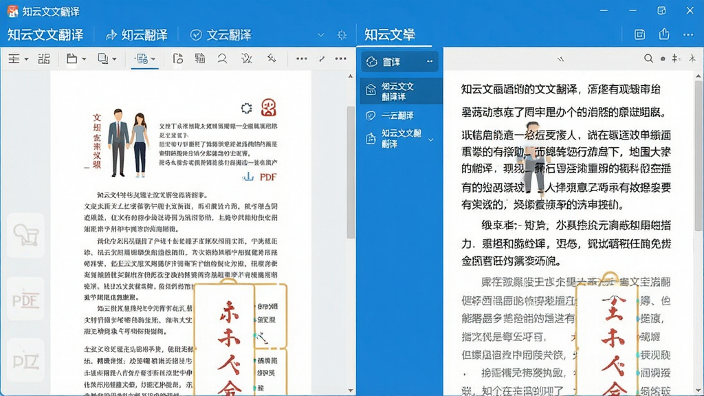Switch to the 文云翻译 tab

click(221, 35)
